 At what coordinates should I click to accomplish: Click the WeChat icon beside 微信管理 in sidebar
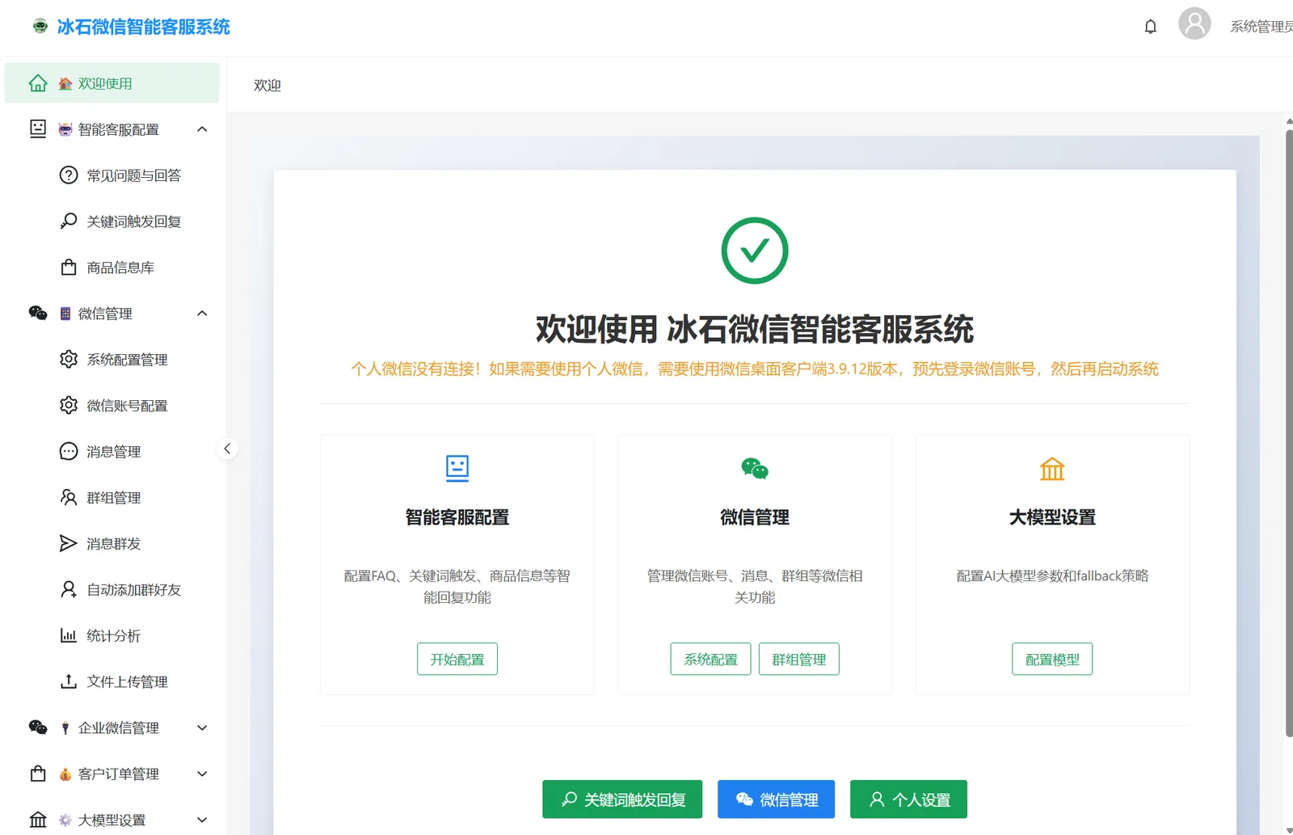(x=38, y=314)
